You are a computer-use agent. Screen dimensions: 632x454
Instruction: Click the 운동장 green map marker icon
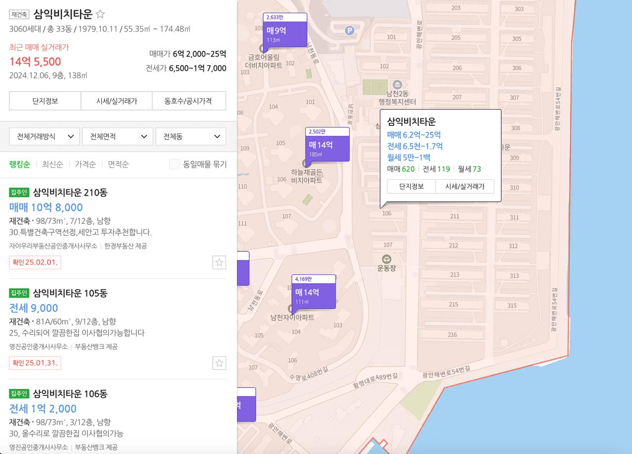(386, 259)
